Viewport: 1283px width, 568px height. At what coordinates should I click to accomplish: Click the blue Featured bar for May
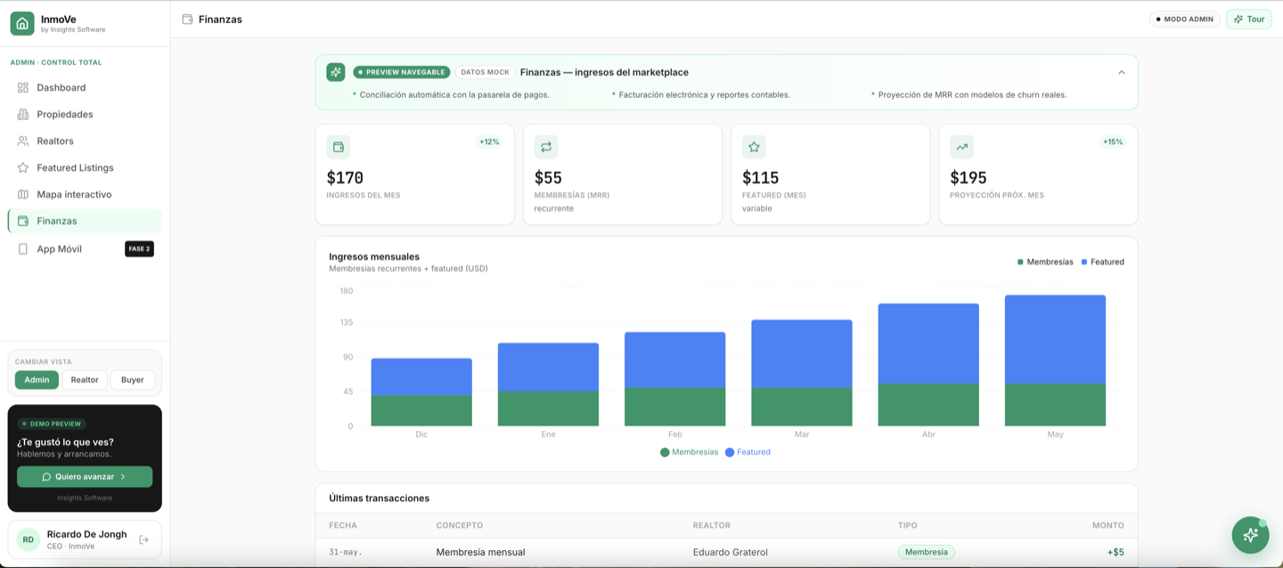[1055, 339]
